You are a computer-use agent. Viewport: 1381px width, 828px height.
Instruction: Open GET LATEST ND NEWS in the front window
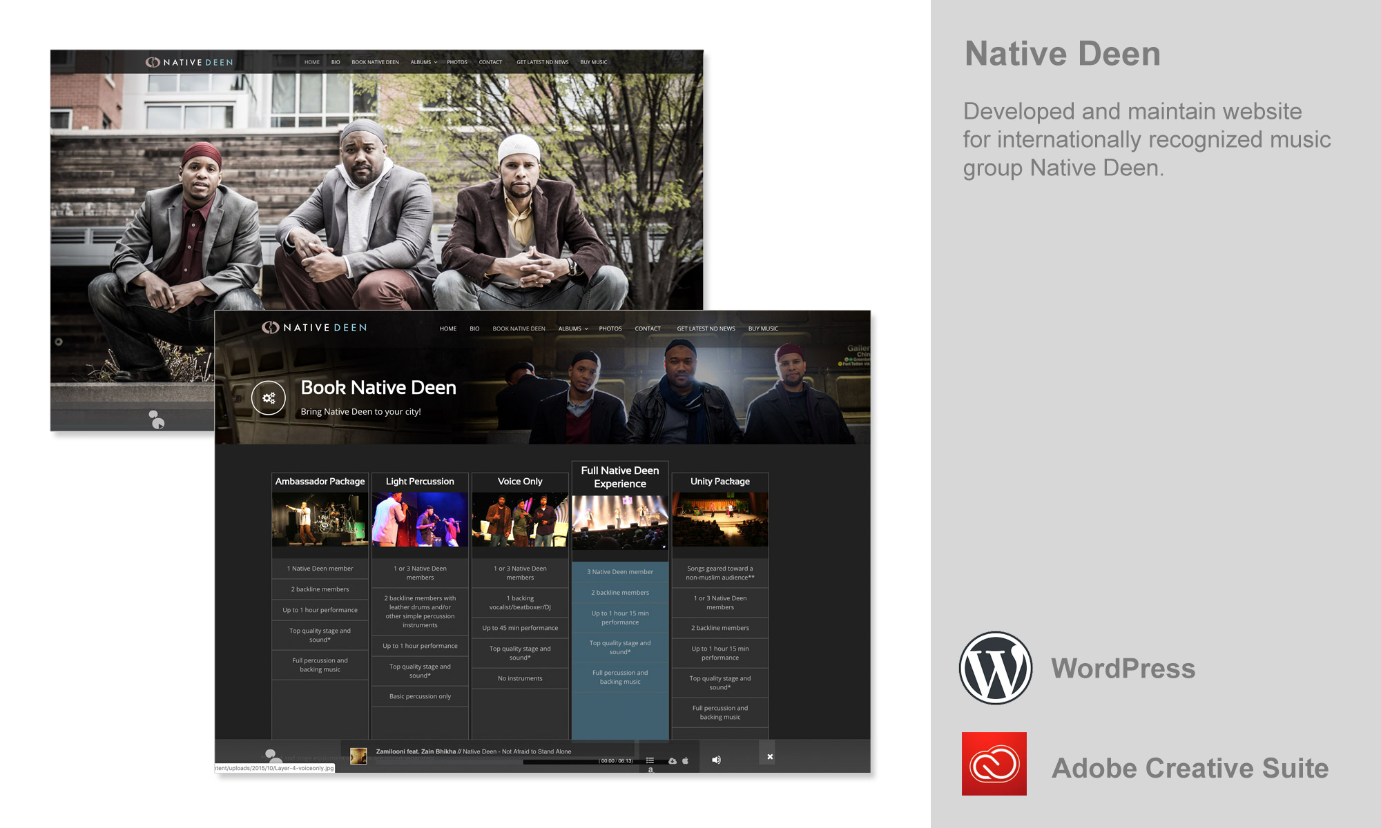[x=706, y=328]
